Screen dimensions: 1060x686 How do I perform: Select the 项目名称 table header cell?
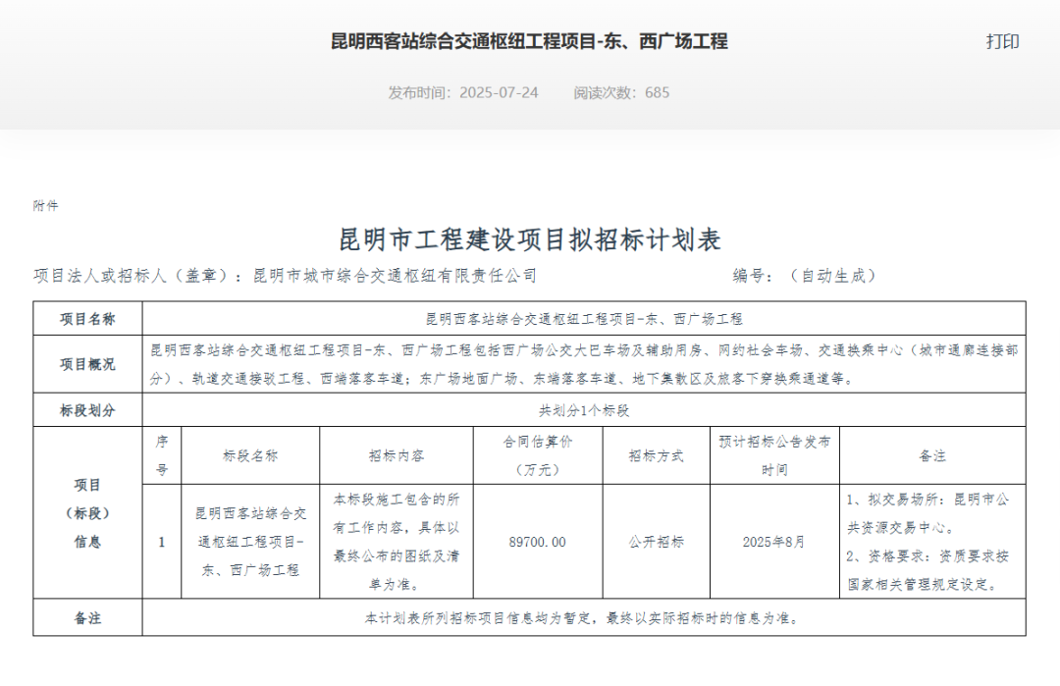click(87, 318)
